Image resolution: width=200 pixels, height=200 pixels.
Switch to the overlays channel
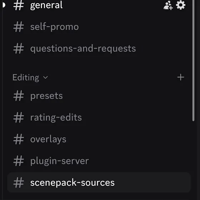tap(48, 139)
